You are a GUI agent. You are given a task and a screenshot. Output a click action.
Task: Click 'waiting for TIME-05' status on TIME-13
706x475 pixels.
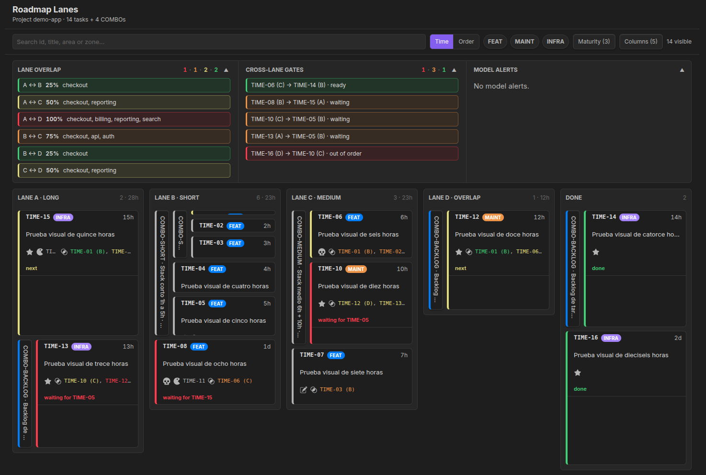69,397
